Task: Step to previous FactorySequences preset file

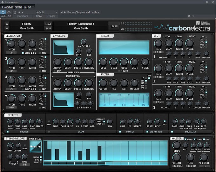Action: (x=62, y=12)
